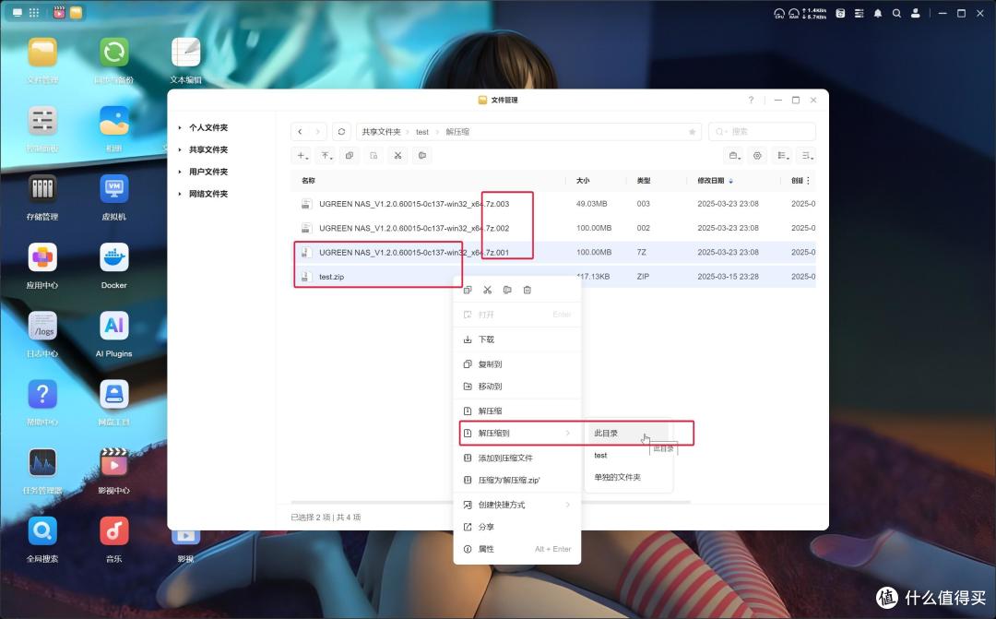Click test in the breadcrumb path
Image resolution: width=996 pixels, height=619 pixels.
click(422, 132)
